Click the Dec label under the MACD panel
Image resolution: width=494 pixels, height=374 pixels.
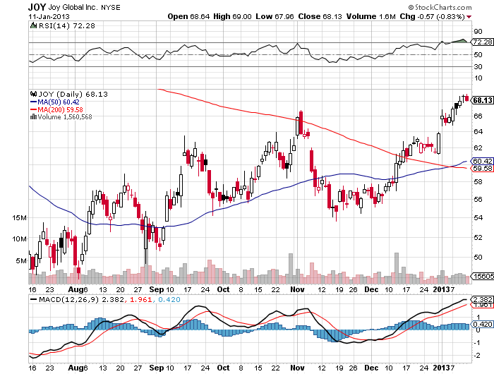[x=371, y=368]
